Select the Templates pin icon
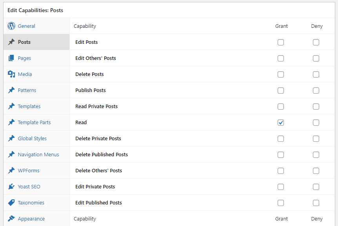The height and width of the screenshot is (226, 338). pyautogui.click(x=11, y=106)
